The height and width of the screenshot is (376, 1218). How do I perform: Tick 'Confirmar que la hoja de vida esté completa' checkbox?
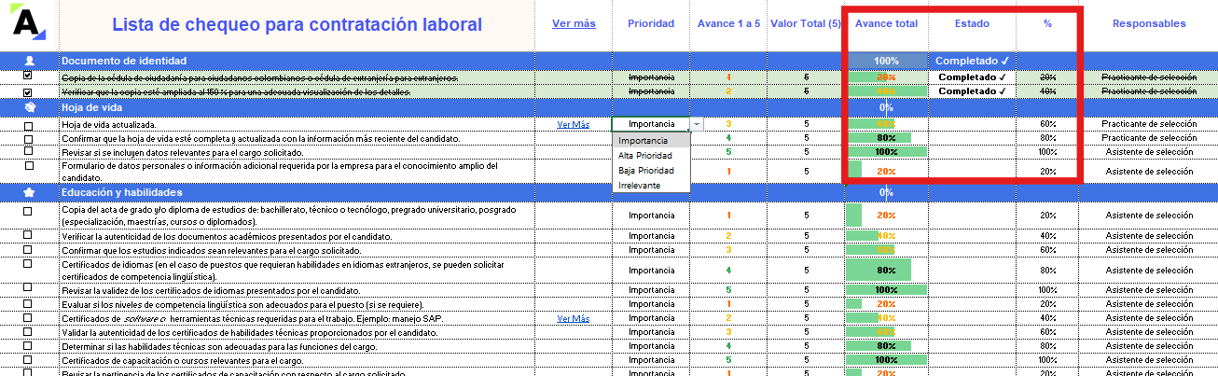(x=28, y=138)
